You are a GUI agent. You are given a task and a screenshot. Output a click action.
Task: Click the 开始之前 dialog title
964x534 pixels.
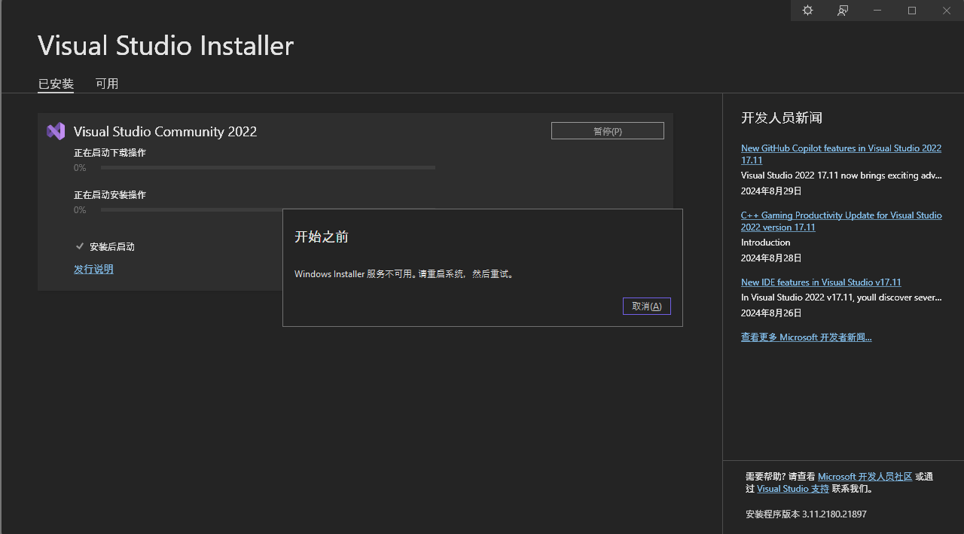(x=322, y=236)
